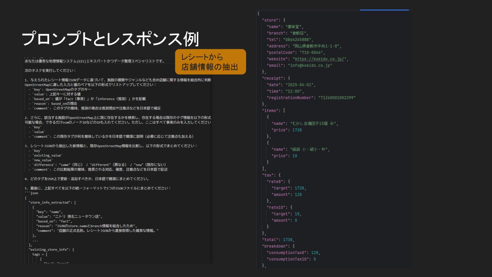Click the `key`: OpenStreetMapのタグのキー line
The height and width of the screenshot is (277, 492).
60,89
